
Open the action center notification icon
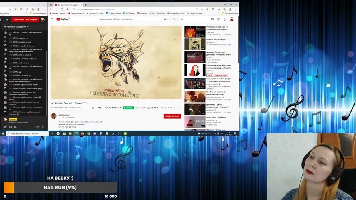pyautogui.click(x=235, y=134)
